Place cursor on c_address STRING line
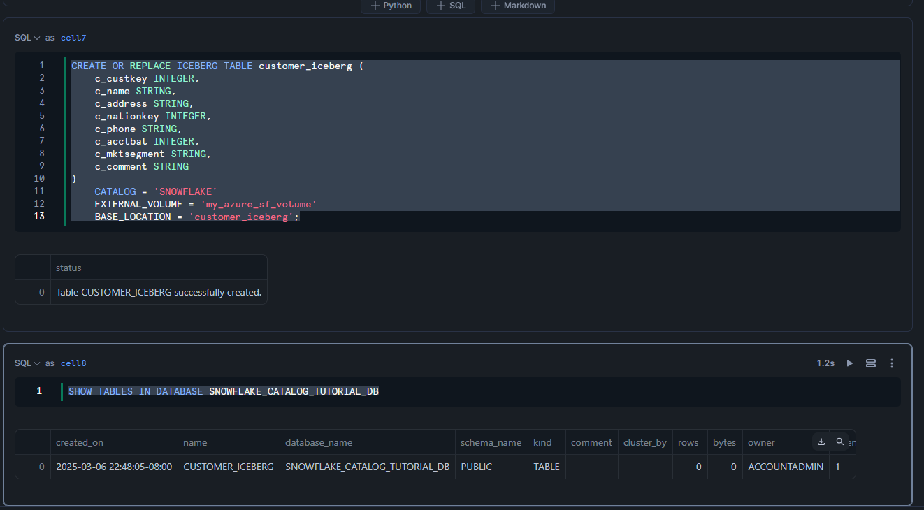 click(x=145, y=103)
